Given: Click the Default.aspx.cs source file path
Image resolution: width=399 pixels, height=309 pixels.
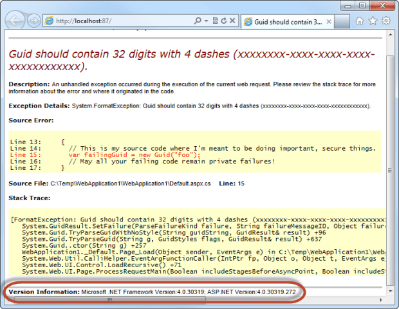Looking at the screenshot, I should [x=131, y=183].
